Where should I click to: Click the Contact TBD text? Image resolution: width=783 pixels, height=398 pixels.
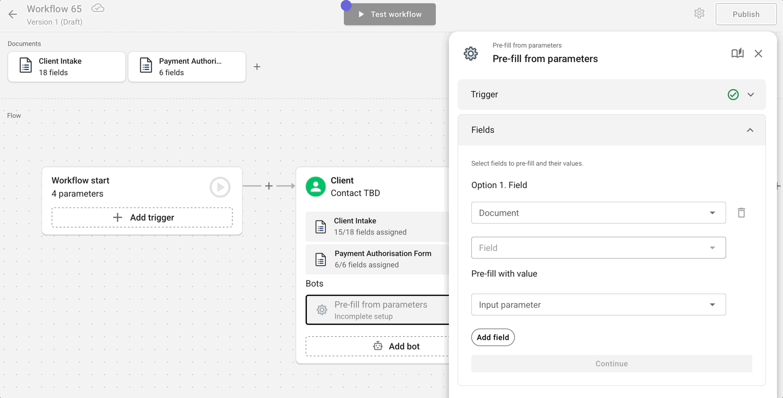(x=355, y=193)
